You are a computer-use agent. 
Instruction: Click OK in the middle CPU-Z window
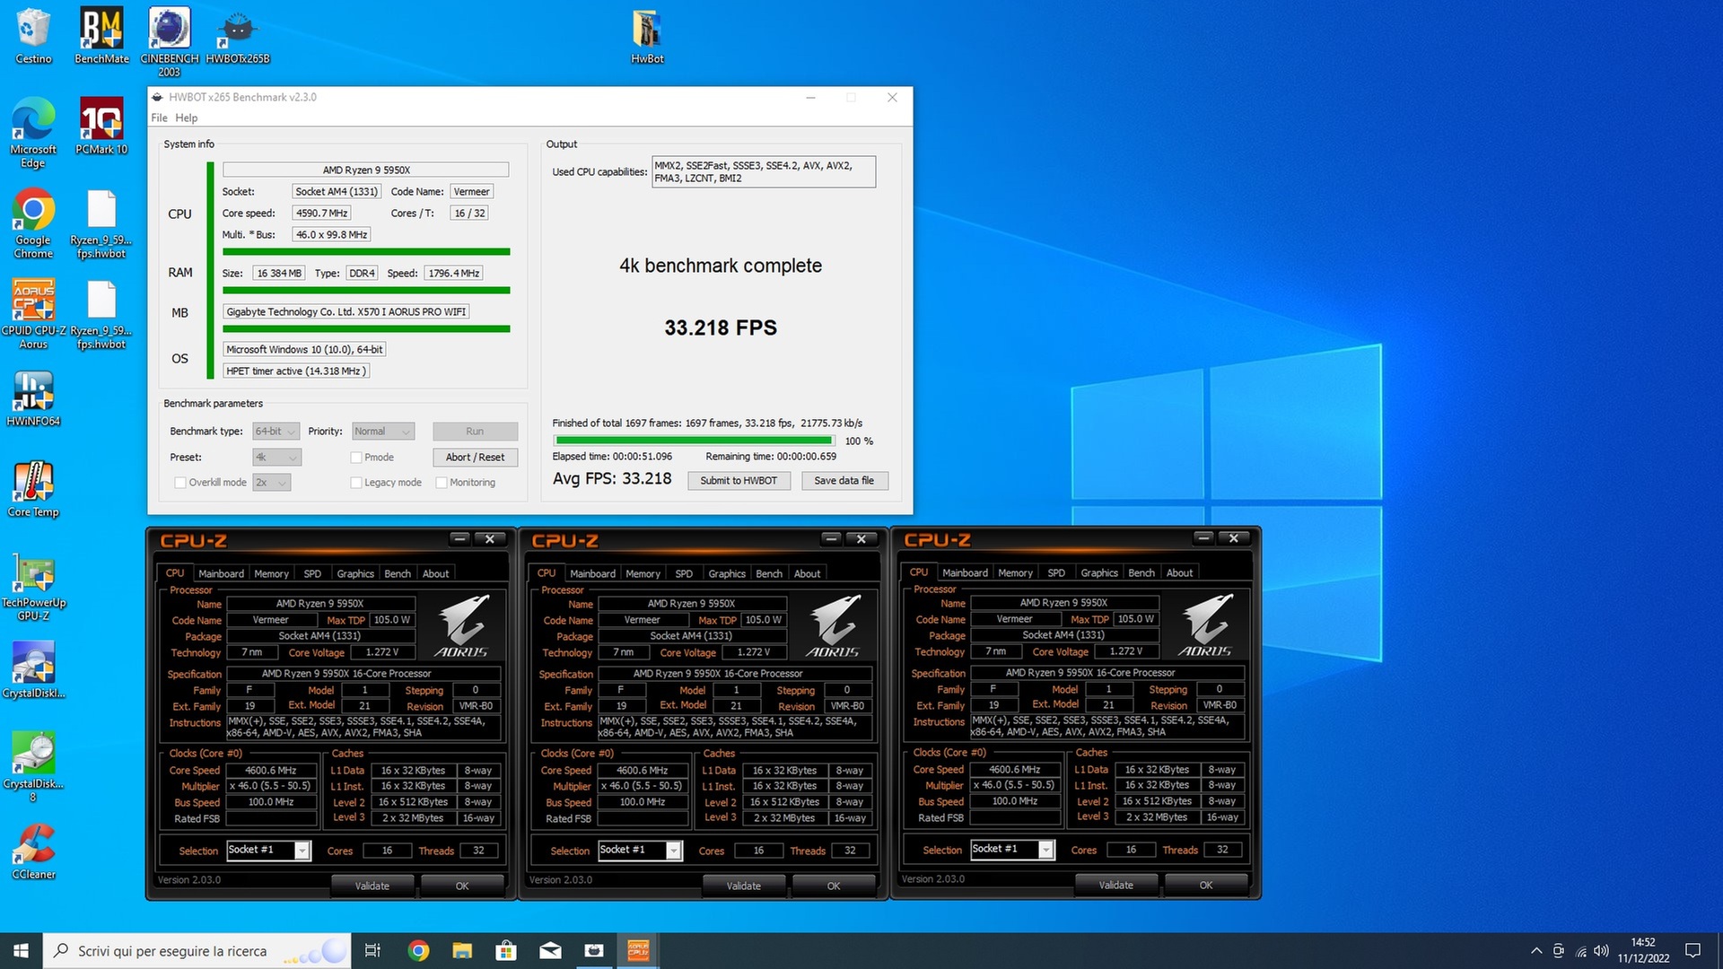point(834,886)
